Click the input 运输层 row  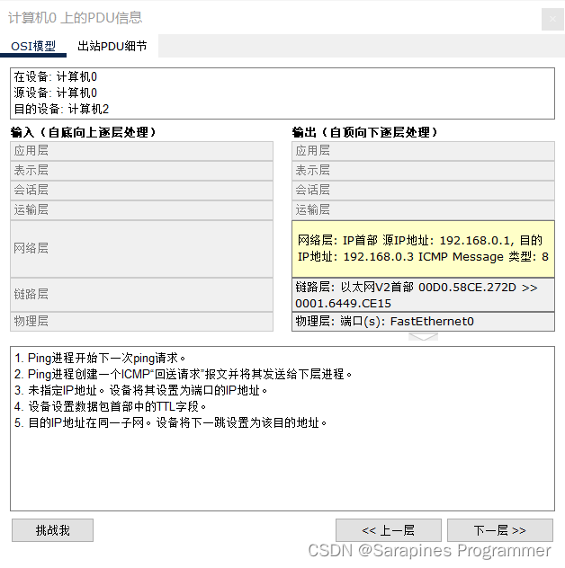tap(142, 209)
